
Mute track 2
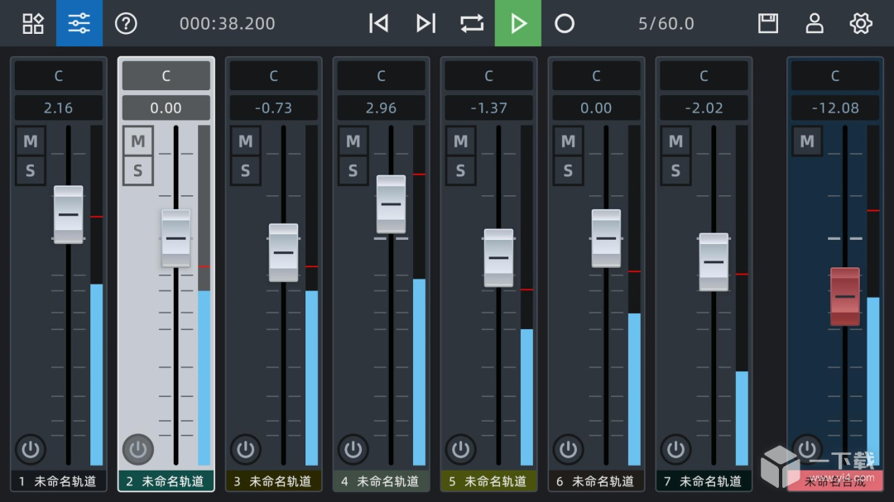click(x=138, y=141)
